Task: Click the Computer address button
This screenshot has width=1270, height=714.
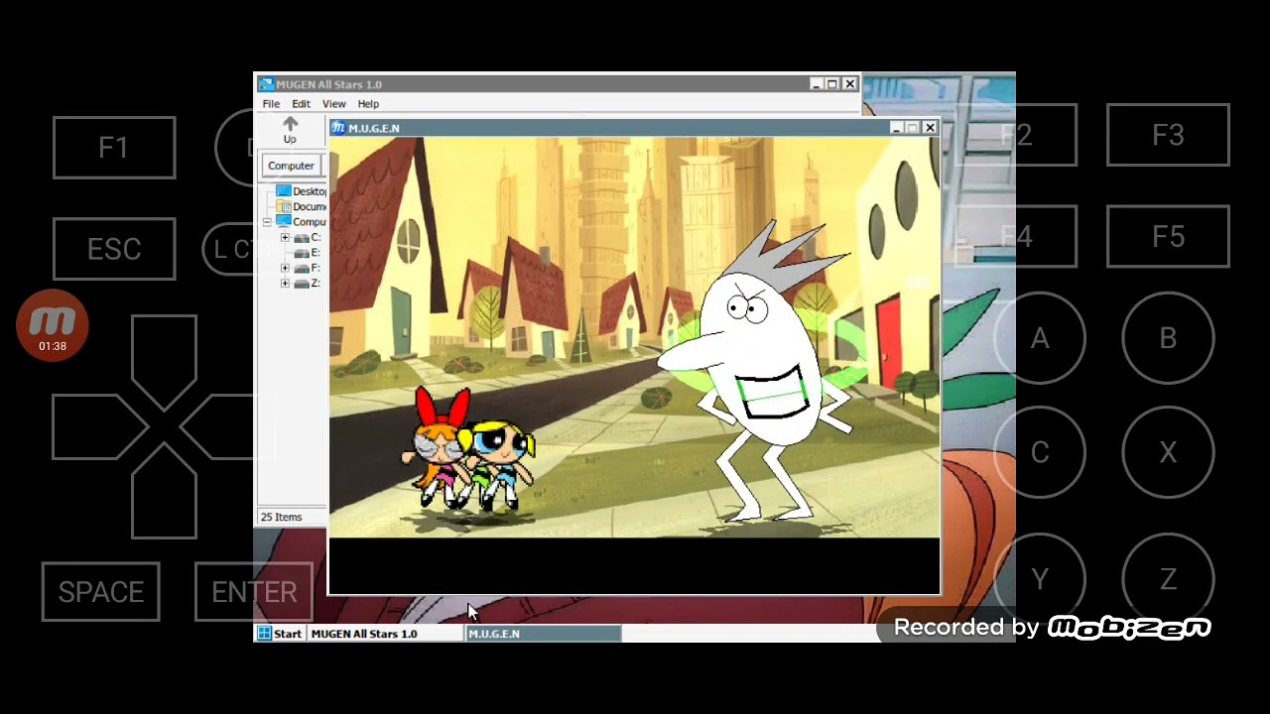Action: [291, 166]
